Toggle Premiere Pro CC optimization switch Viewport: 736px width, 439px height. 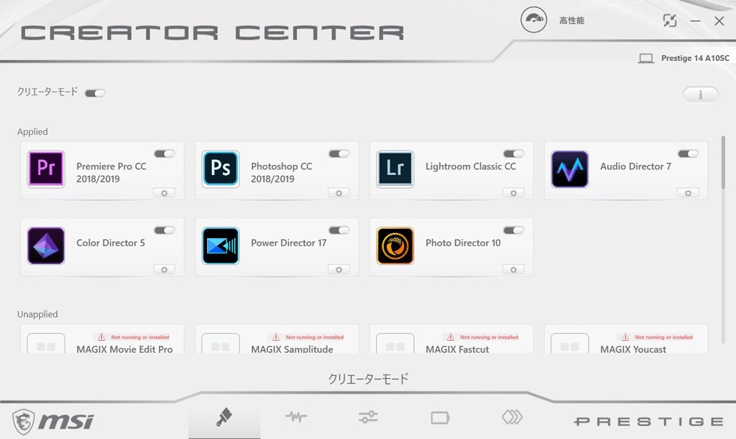165,154
